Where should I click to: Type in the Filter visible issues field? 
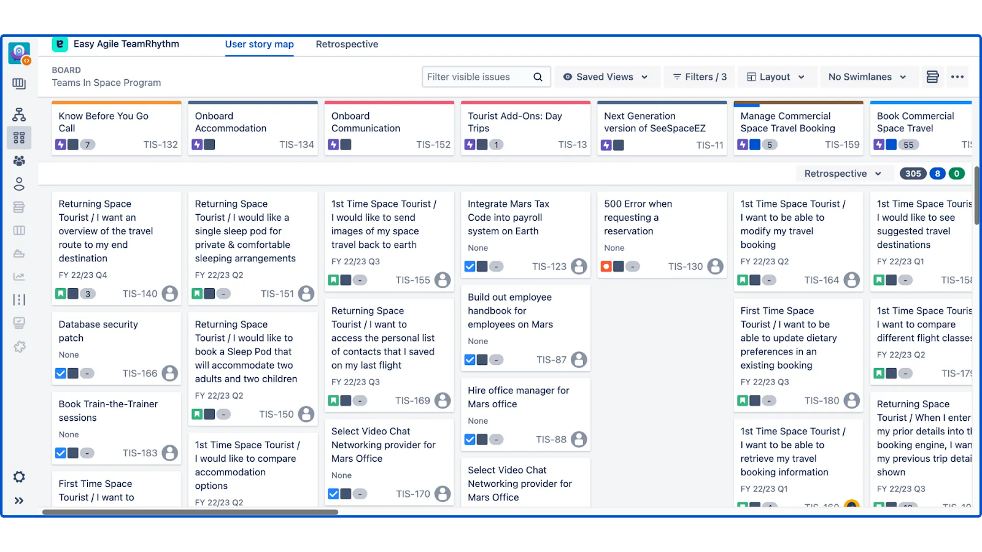point(474,77)
